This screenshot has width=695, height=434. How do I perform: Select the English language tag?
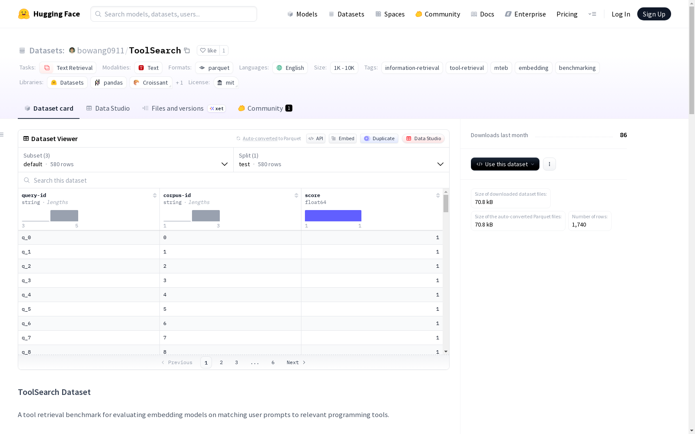[290, 68]
